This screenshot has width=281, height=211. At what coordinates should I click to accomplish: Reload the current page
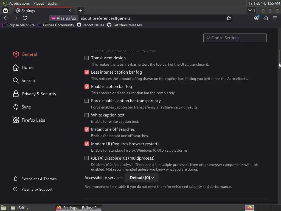(25, 18)
